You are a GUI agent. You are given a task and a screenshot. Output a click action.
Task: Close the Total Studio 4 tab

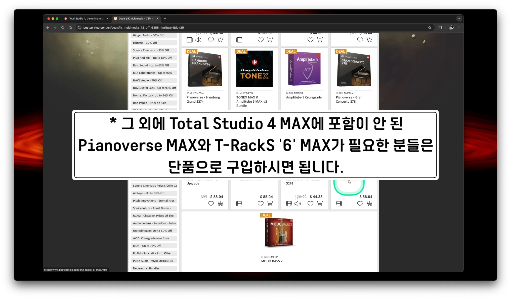coord(107,19)
